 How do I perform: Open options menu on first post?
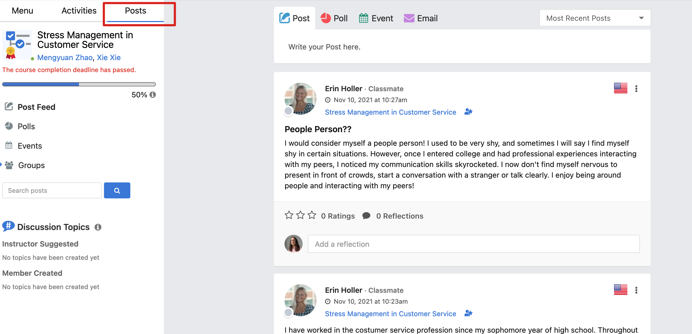coord(636,89)
